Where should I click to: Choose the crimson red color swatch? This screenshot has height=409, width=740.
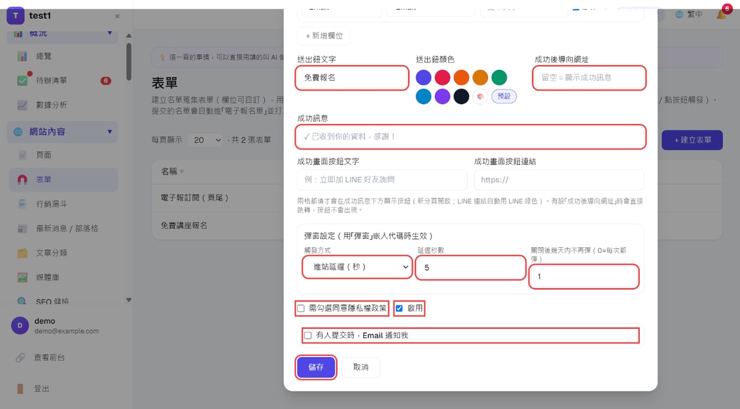coord(443,77)
